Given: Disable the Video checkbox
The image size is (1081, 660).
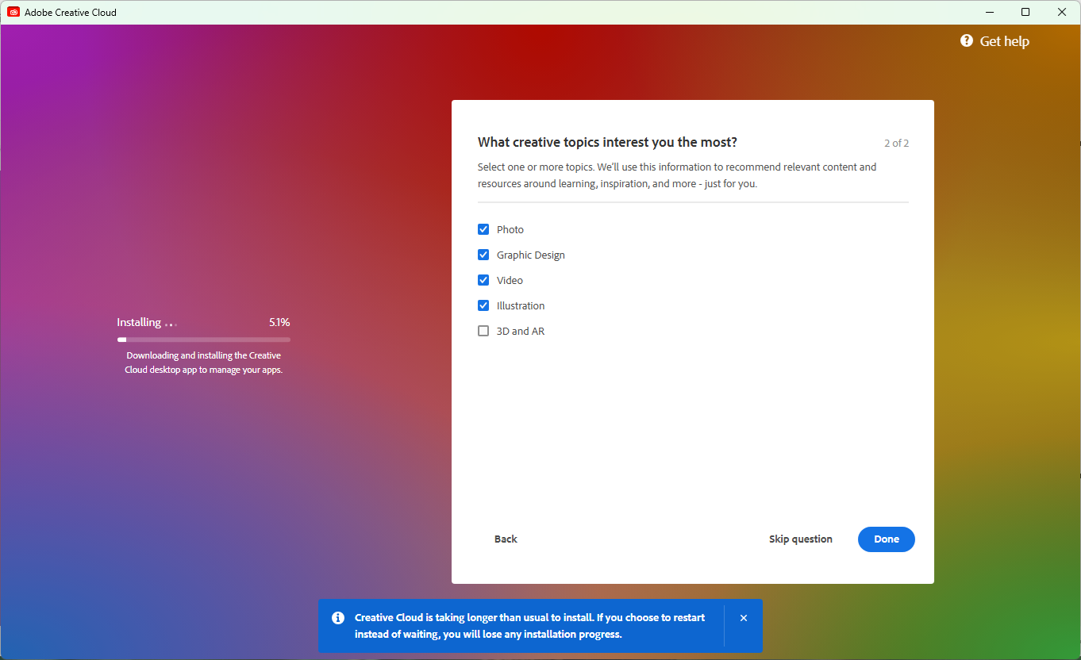Looking at the screenshot, I should 483,279.
